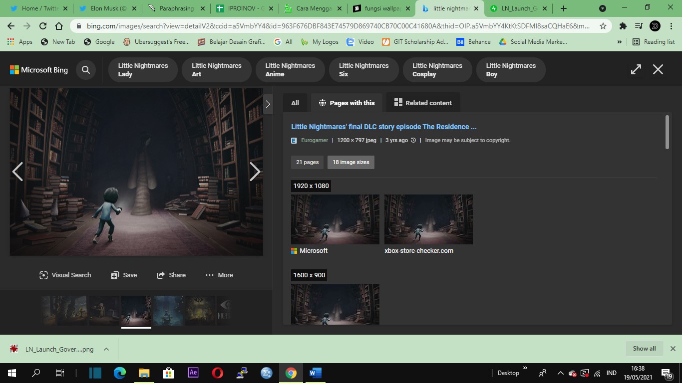Select the 18 image sizes button
This screenshot has height=383, width=682.
pos(351,162)
